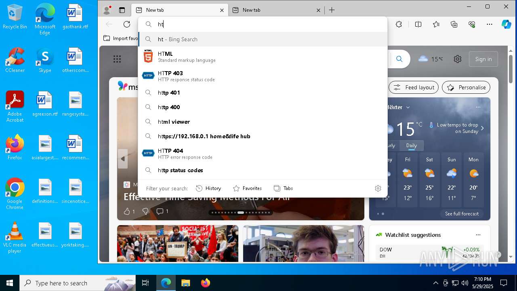Viewport: 517px width, 291px height.
Task: Open File Explorer from taskbar
Action: pos(185,283)
